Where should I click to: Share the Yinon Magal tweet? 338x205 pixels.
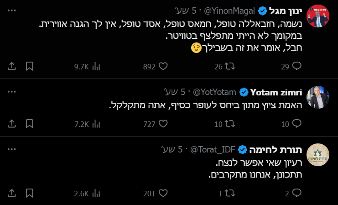(x=13, y=67)
